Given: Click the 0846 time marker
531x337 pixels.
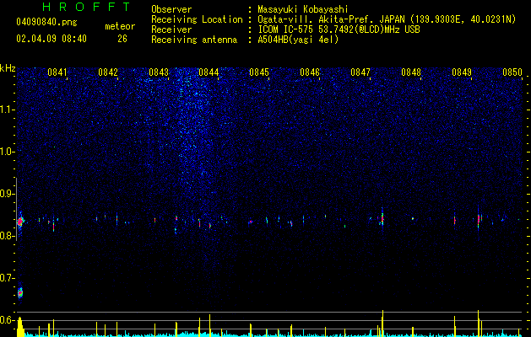Looking at the screenshot, I should pyautogui.click(x=310, y=72).
